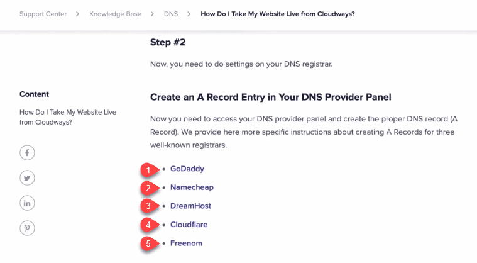Share the article on LinkedIn
477x263 pixels.
point(27,203)
